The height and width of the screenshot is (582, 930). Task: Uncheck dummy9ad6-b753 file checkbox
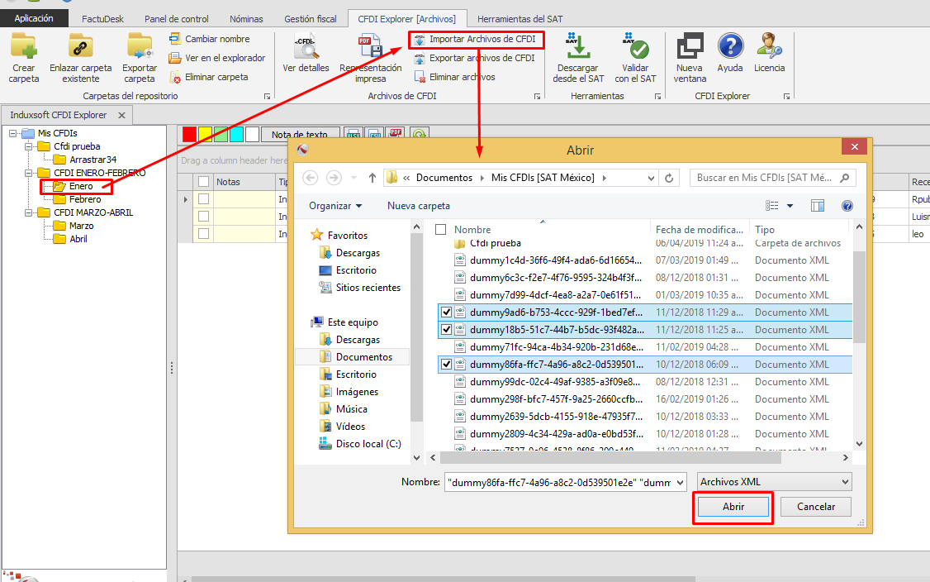pos(446,312)
